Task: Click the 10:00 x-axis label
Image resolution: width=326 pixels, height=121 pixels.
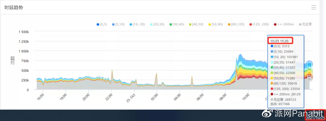Action: 245,97
